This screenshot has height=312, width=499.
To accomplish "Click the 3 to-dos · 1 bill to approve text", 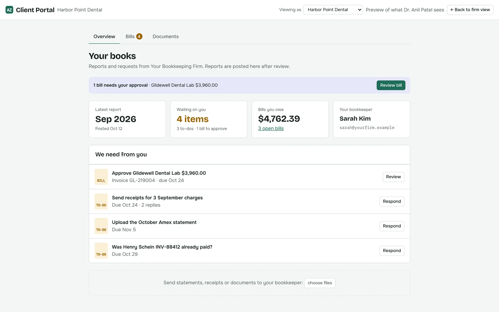I will pyautogui.click(x=201, y=129).
